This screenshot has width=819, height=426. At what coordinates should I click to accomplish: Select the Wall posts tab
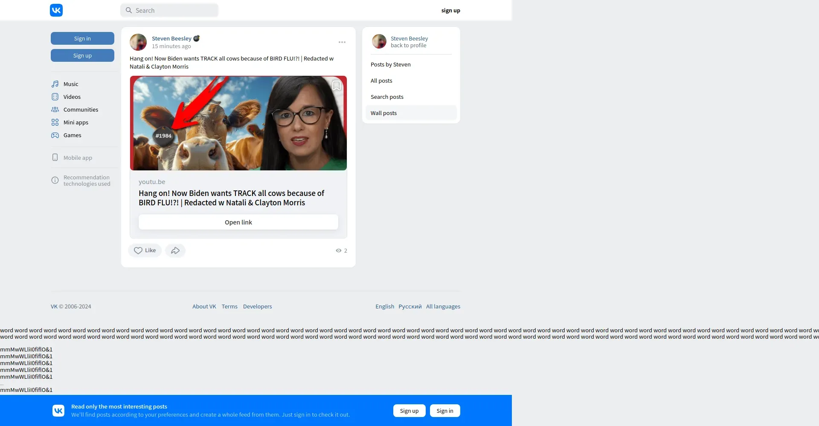coord(411,113)
